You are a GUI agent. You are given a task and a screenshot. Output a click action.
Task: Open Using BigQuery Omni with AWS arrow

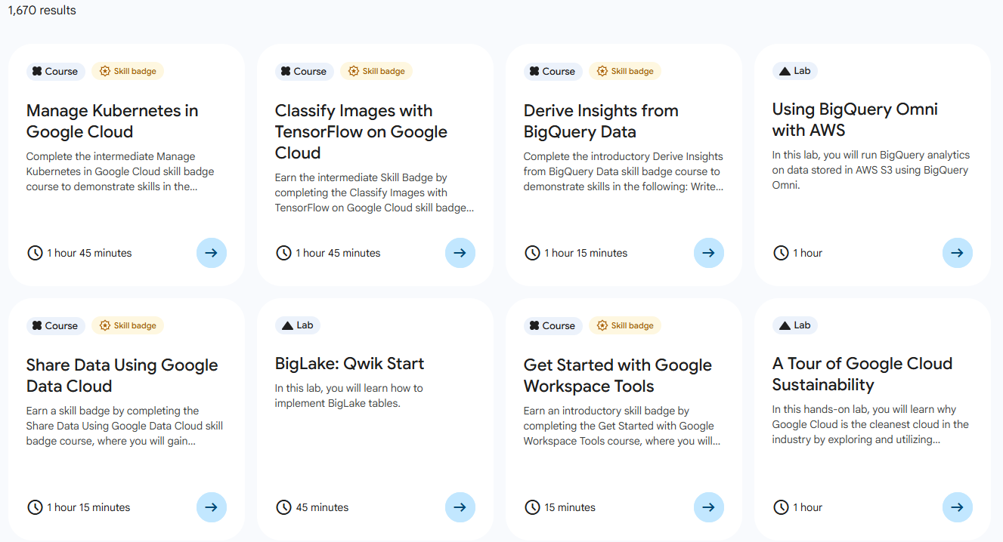[957, 253]
